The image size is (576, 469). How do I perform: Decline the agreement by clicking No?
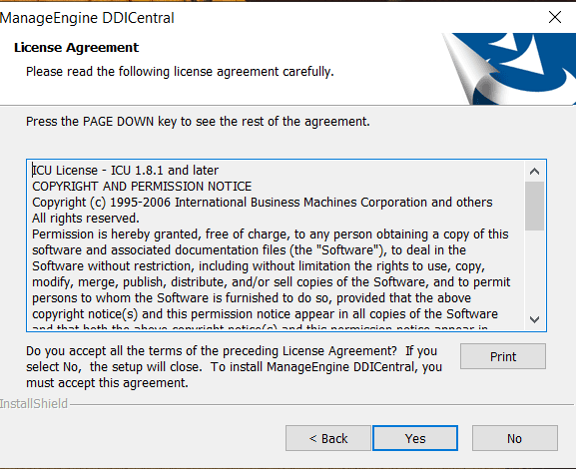point(515,438)
